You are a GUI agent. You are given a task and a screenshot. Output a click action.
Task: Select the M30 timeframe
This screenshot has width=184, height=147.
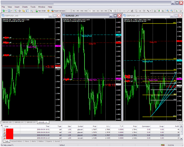[86, 11]
